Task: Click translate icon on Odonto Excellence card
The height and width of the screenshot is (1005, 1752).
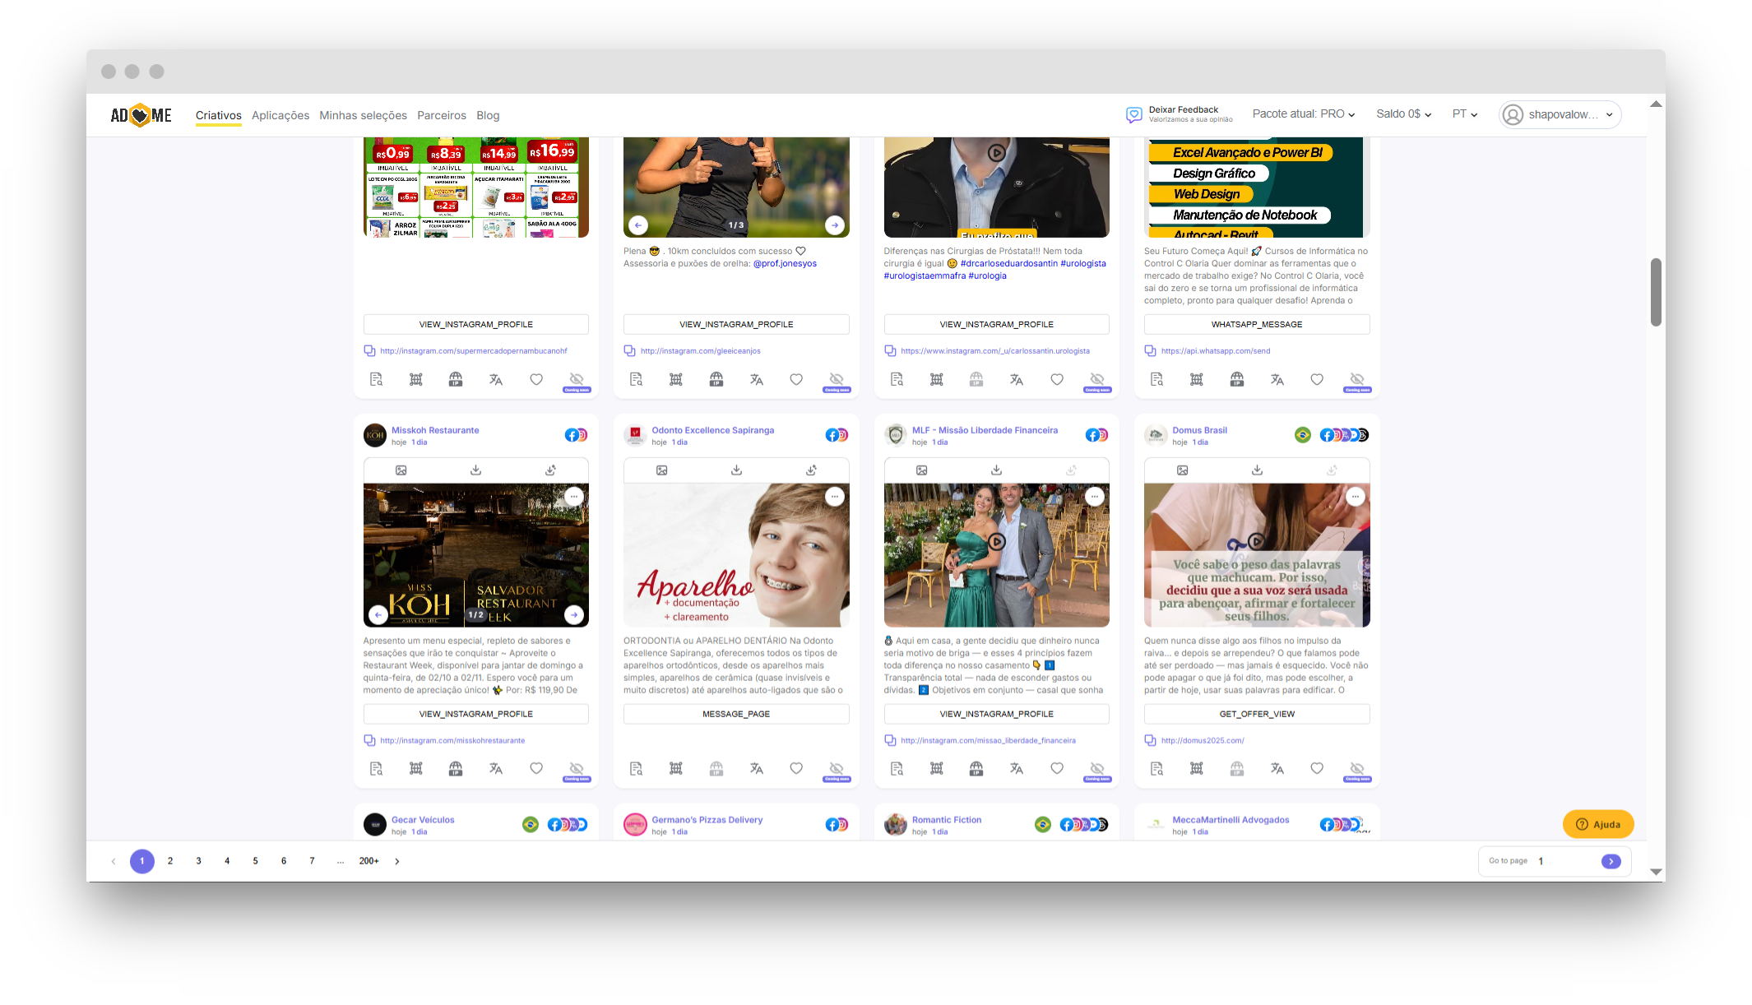Action: (x=756, y=769)
